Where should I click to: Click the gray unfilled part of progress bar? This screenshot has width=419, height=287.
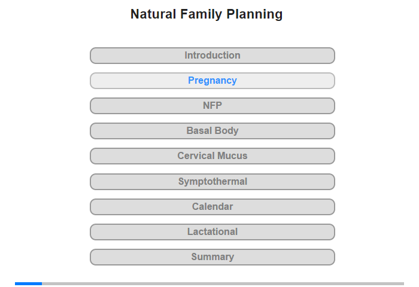223,283
